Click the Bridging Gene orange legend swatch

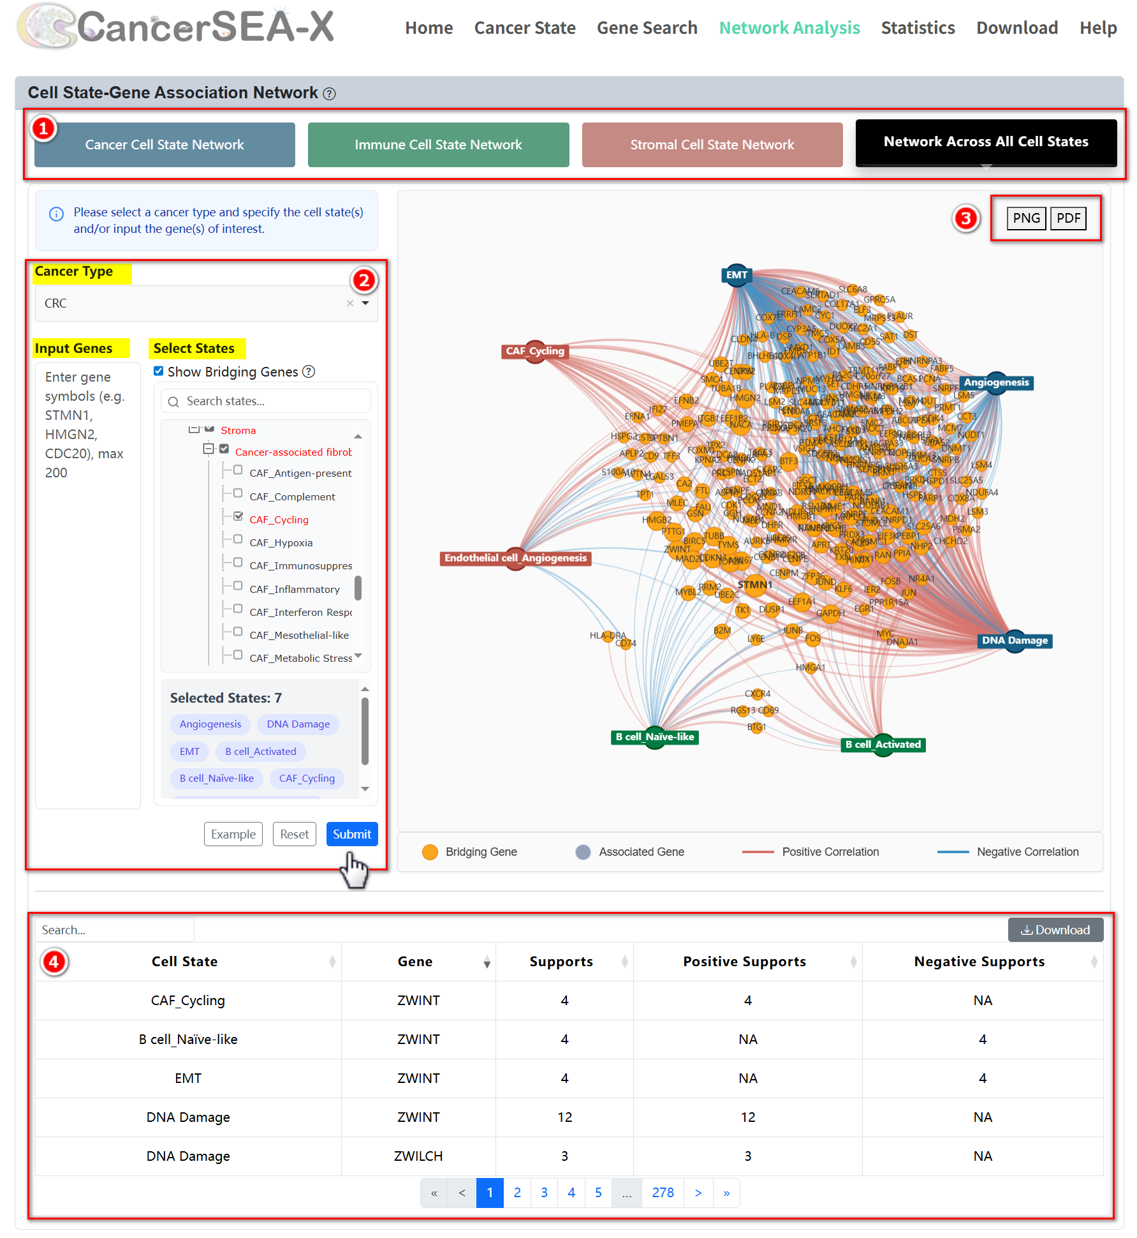(x=430, y=852)
